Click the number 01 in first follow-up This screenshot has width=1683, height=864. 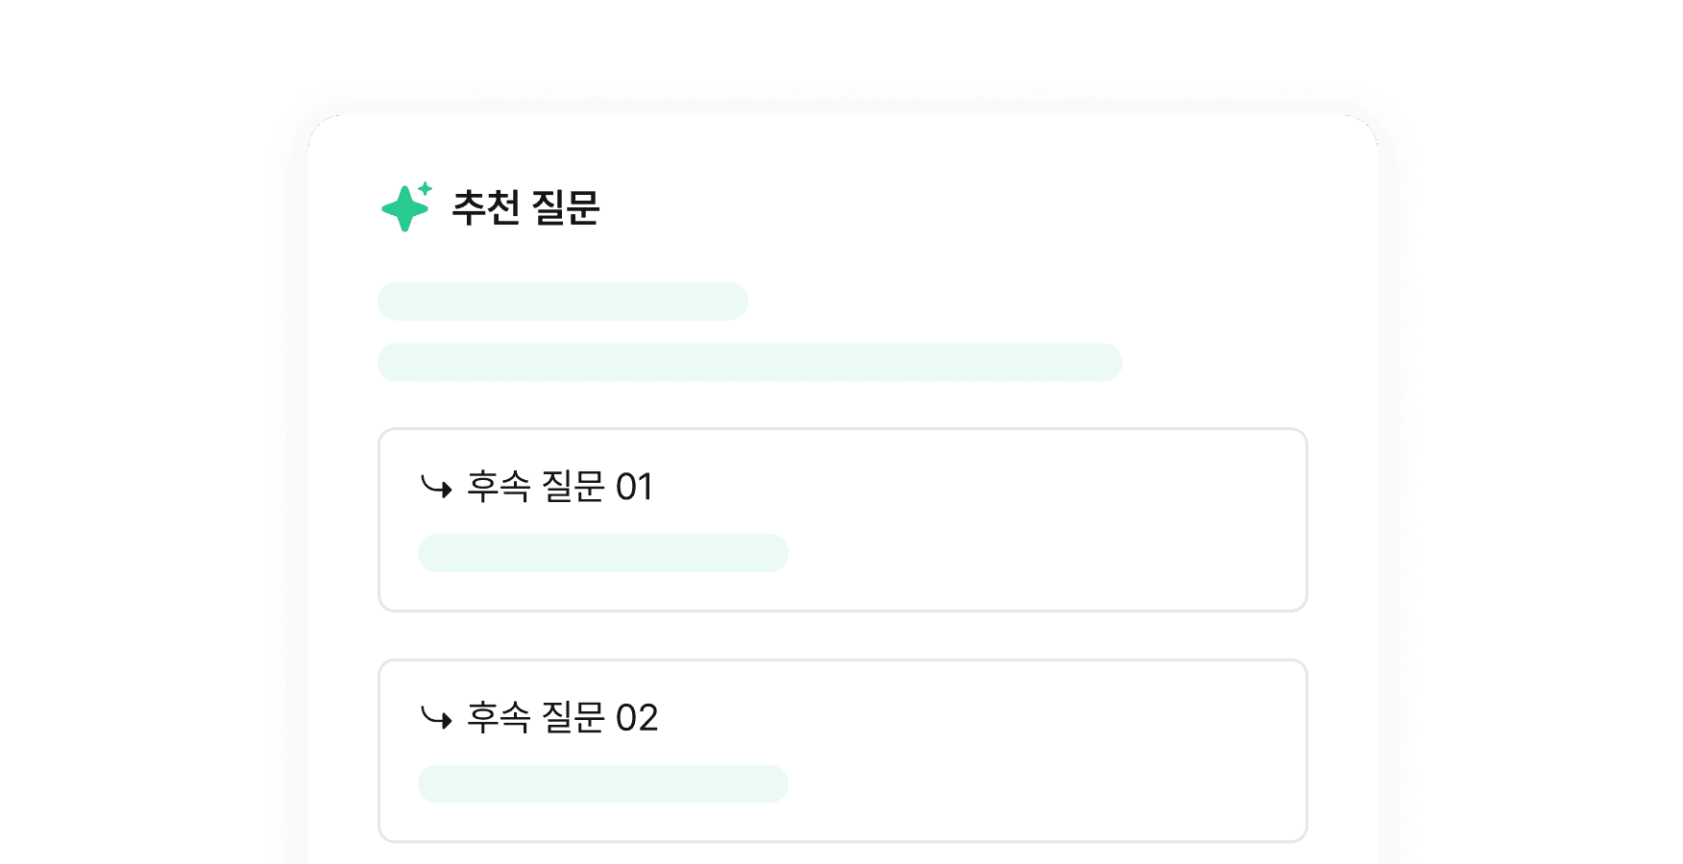click(634, 488)
